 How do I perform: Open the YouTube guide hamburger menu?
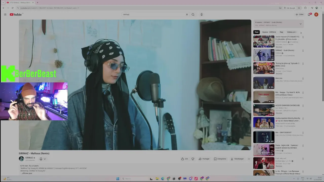coord(5,14)
